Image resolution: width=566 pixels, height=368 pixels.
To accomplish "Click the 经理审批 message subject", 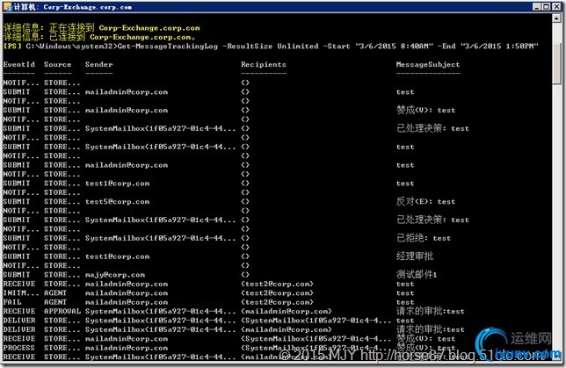I will point(415,256).
